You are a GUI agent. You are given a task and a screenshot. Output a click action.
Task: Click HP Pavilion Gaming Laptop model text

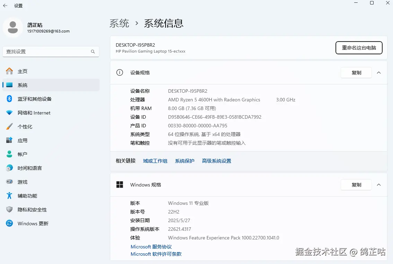[150, 51]
